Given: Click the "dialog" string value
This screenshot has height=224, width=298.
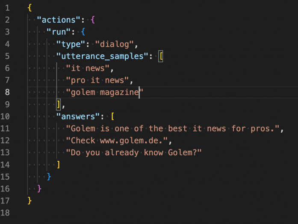Looking at the screenshot, I should tap(115, 44).
